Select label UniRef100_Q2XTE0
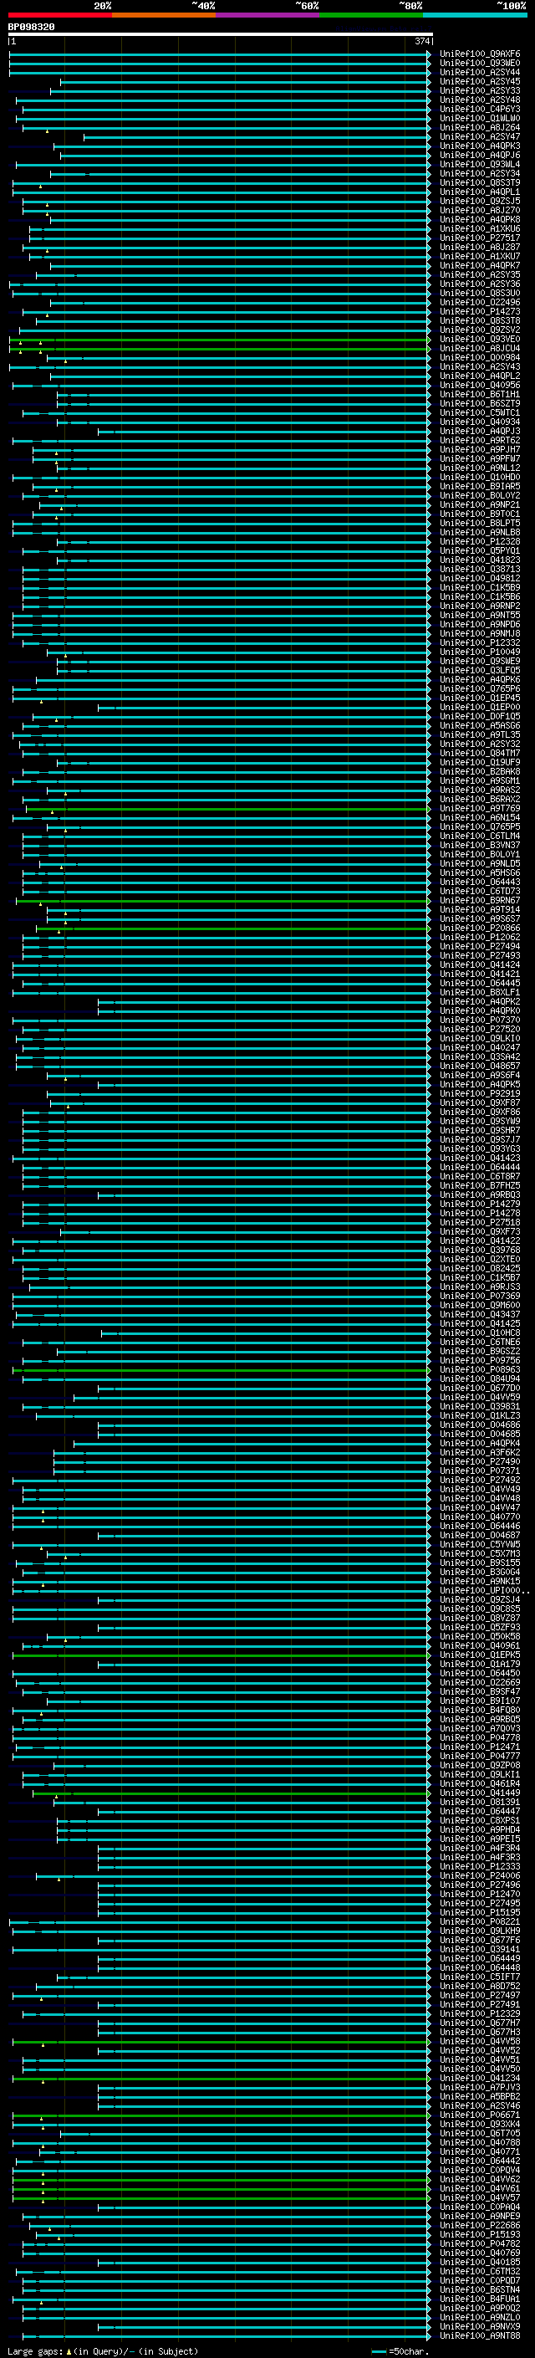This screenshot has height=2358, width=535. (480, 1259)
